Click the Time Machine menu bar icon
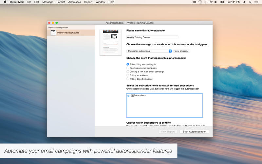This screenshot has width=262, height=164. 200,2
